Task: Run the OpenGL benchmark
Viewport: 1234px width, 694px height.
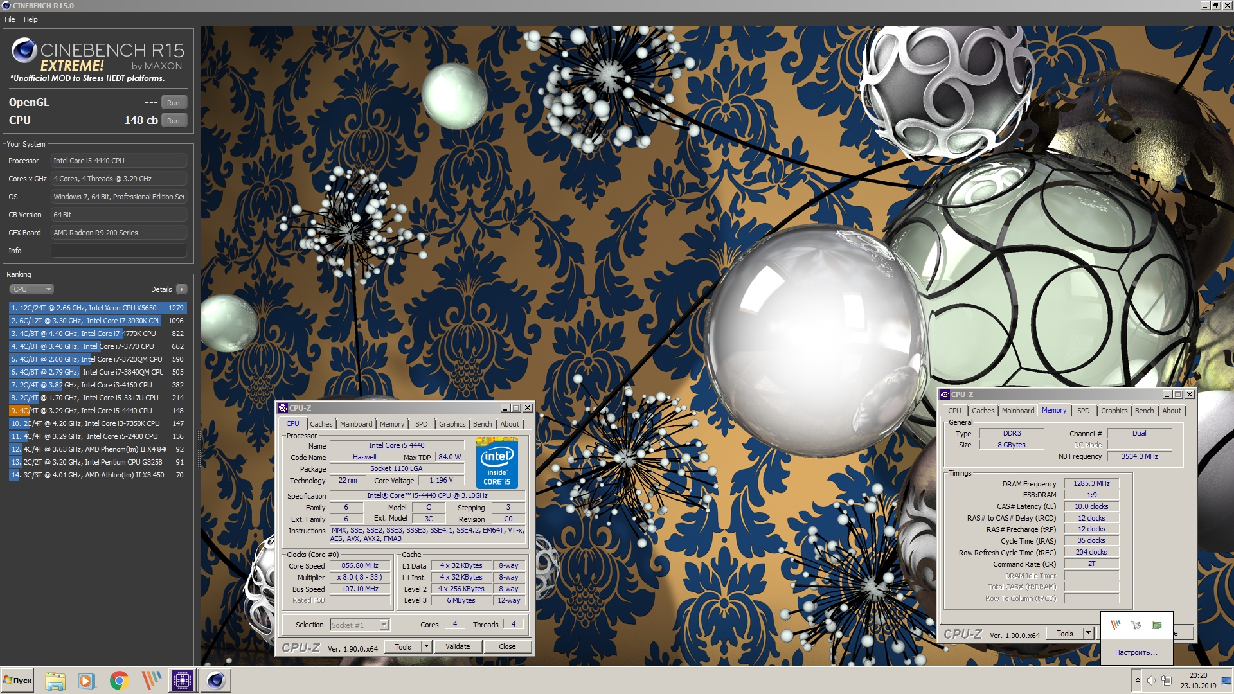Action: coord(174,103)
